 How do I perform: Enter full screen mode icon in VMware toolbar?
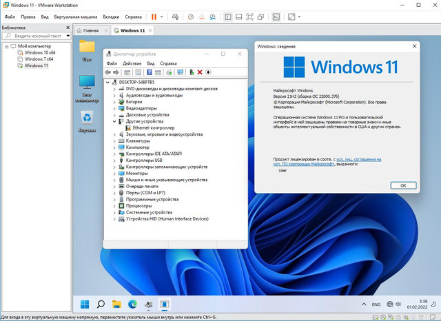pyautogui.click(x=249, y=17)
